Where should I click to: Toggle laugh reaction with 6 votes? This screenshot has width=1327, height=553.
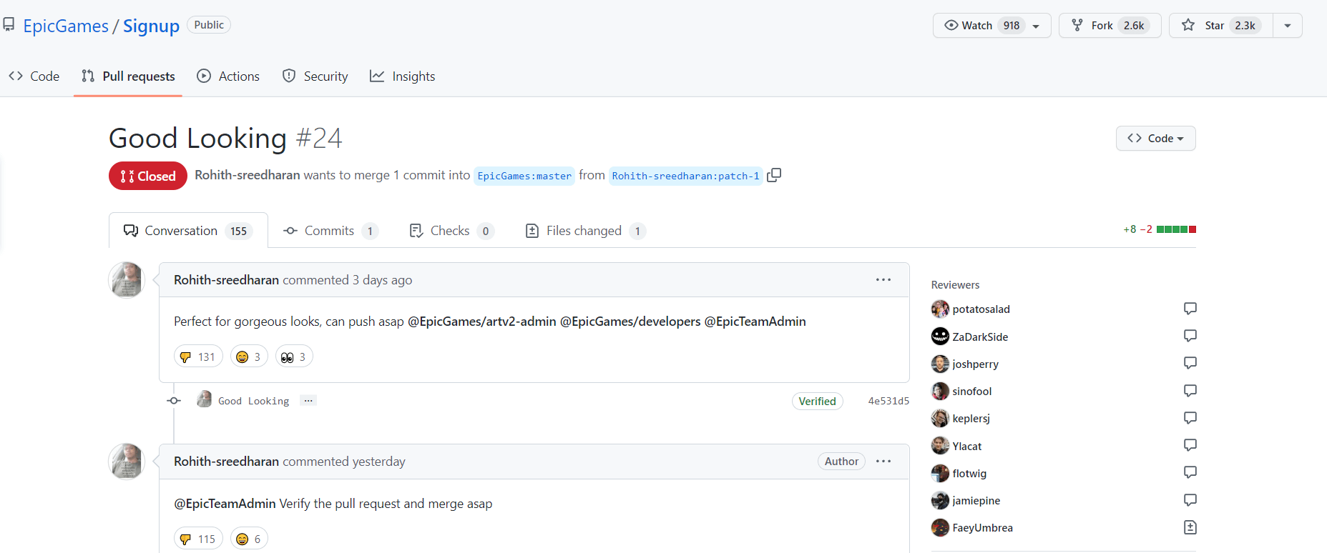(x=248, y=539)
